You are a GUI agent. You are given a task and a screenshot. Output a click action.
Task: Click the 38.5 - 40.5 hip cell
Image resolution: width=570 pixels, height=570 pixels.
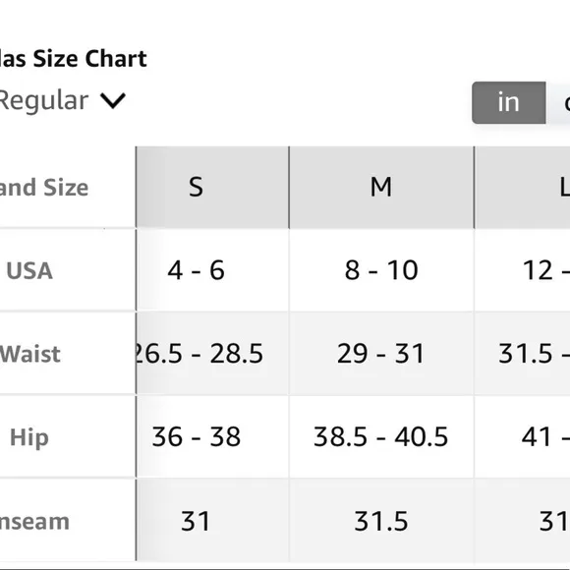tap(381, 436)
